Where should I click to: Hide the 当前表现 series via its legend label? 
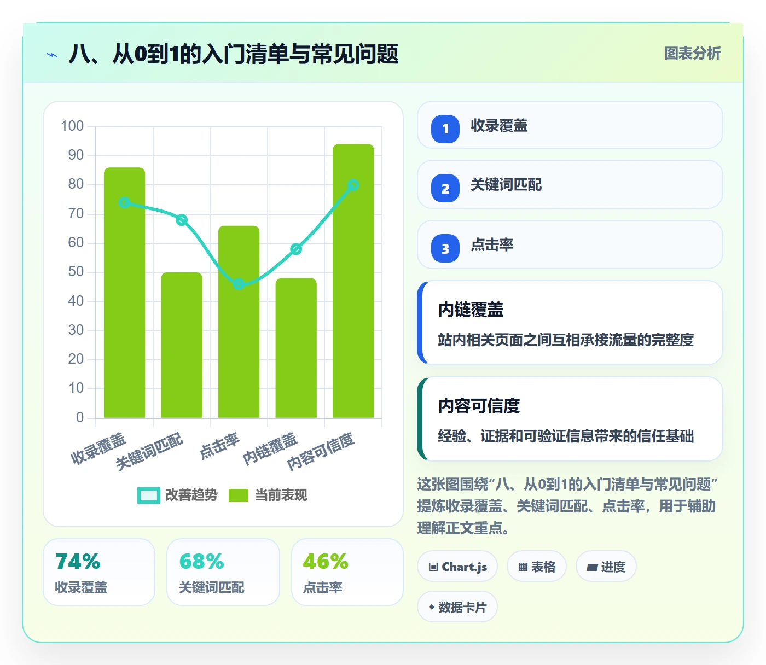point(281,495)
